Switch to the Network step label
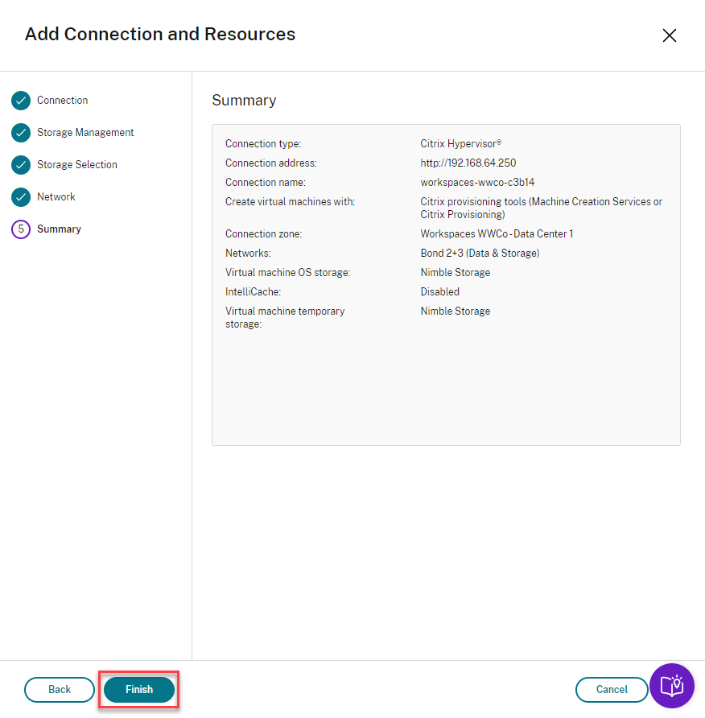Image resolution: width=705 pixels, height=718 pixels. point(56,197)
